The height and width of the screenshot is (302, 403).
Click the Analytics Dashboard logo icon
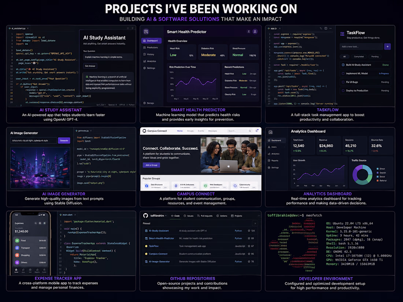coord(270,132)
